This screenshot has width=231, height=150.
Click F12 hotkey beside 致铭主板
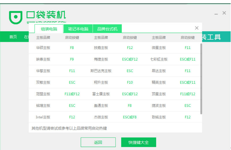[x=188, y=117]
